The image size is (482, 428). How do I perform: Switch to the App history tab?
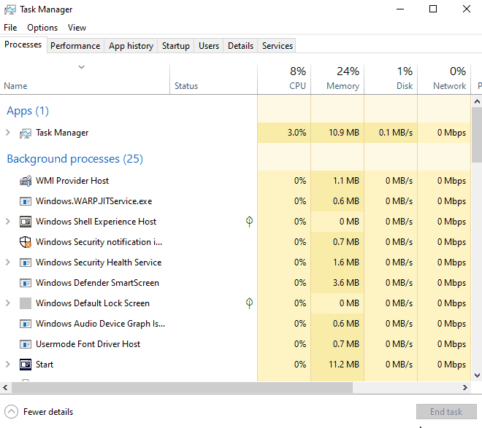[131, 46]
